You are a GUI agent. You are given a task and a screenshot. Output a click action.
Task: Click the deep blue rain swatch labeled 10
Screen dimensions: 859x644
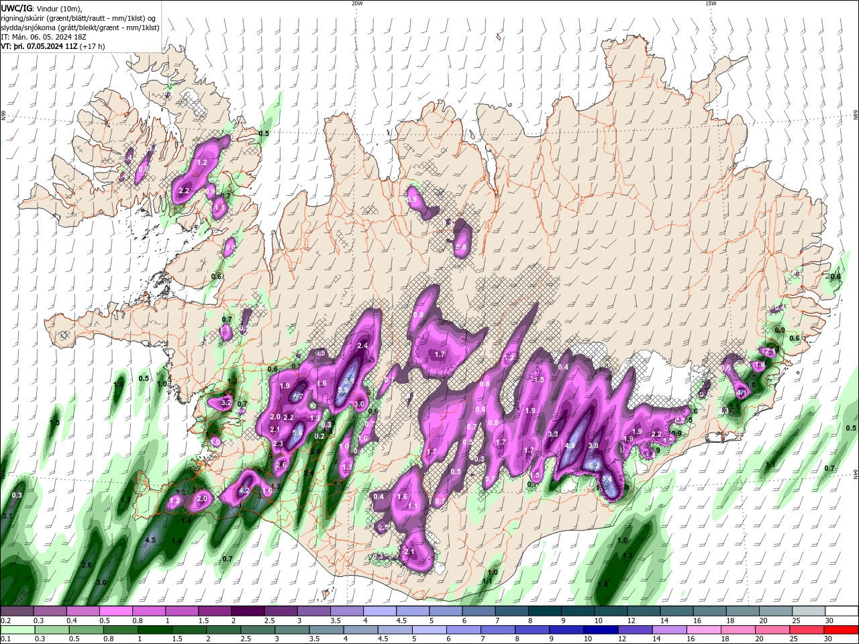point(601,630)
